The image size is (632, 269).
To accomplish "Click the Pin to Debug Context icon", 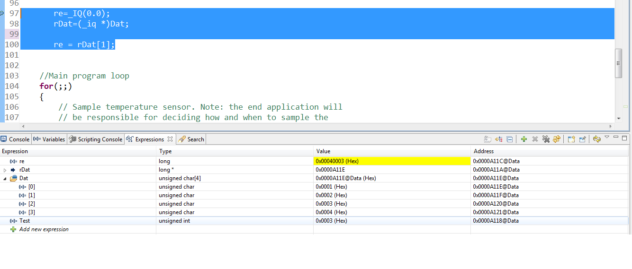I will coord(583,139).
